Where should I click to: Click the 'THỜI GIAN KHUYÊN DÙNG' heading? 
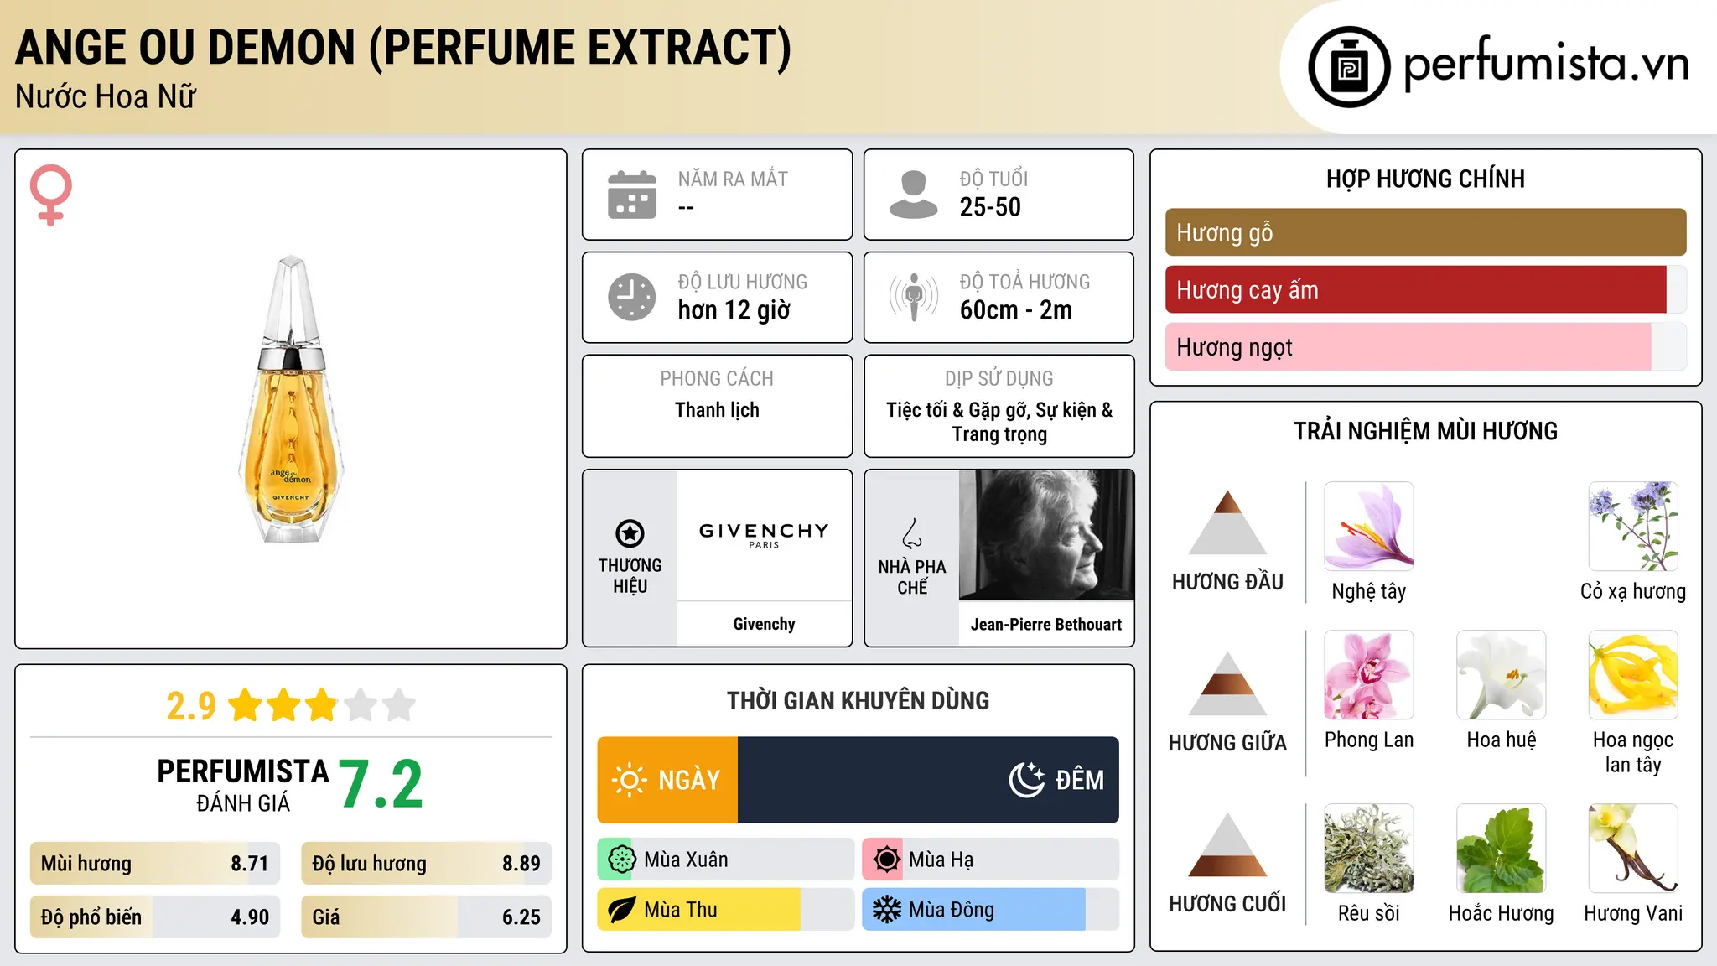(x=858, y=700)
